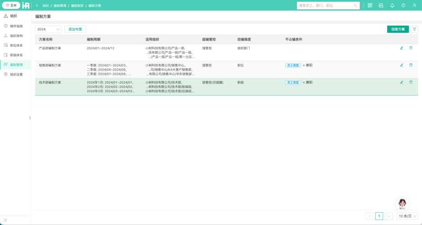Edit the 产品部编制方案 plan via pencil icon
Viewport: 422px width, 225px height.
pyautogui.click(x=401, y=48)
